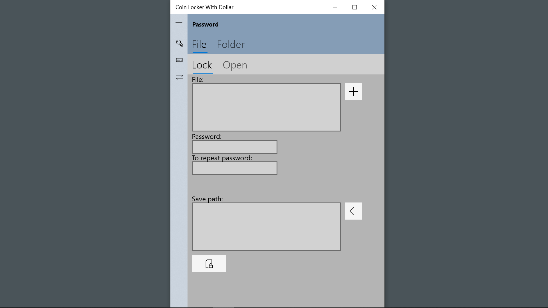Focus the To repeat password field
The width and height of the screenshot is (548, 308).
tap(234, 168)
